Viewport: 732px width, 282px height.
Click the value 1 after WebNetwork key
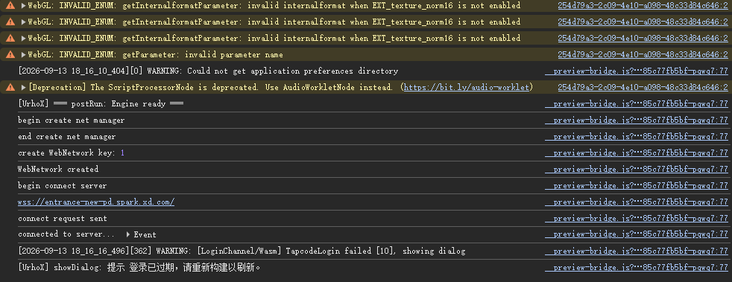122,153
